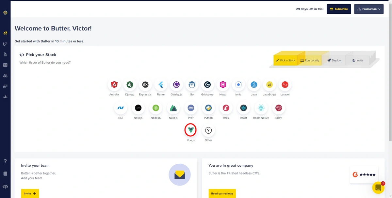Click the account avatar at sidebar top
The image size is (392, 198).
(5, 13)
